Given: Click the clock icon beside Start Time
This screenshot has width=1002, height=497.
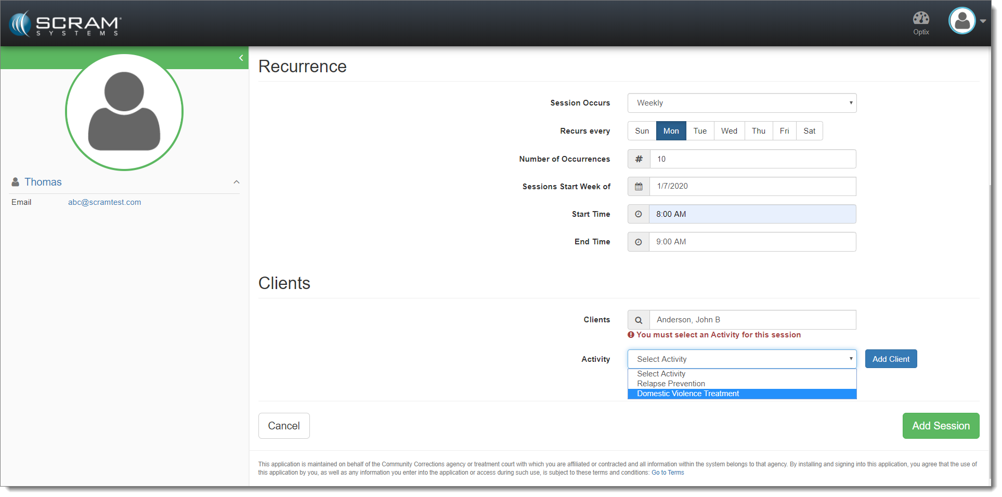Looking at the screenshot, I should (x=639, y=214).
